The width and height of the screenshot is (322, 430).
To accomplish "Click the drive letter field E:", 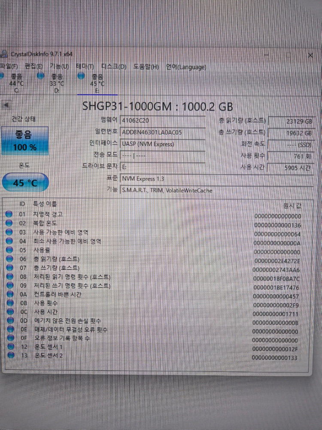I will click(x=163, y=167).
